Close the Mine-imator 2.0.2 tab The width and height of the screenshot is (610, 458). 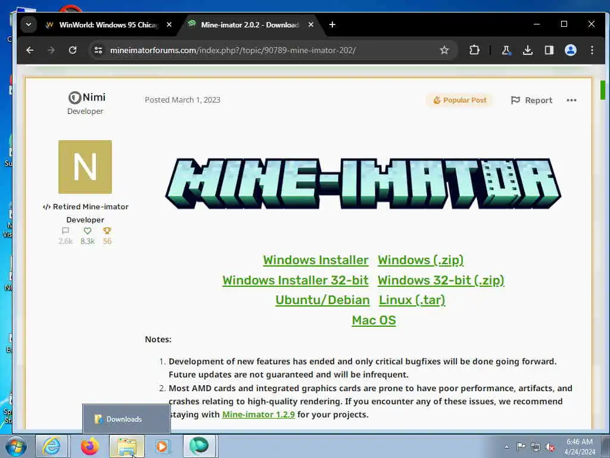coord(311,24)
